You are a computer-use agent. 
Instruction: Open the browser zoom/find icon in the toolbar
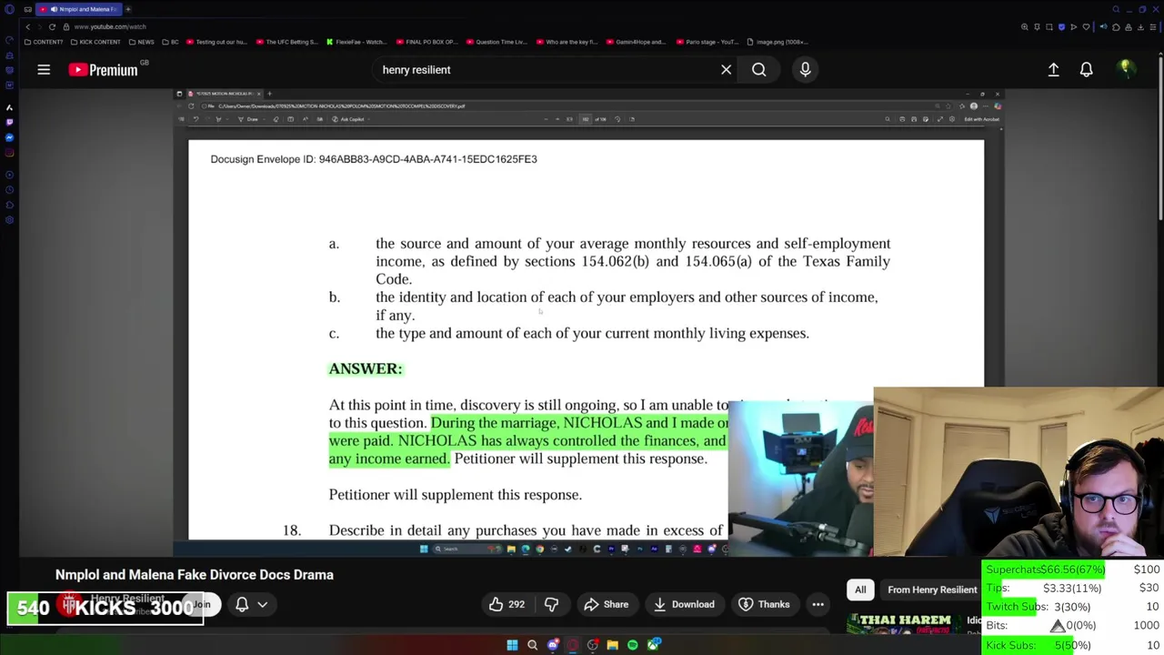click(x=1025, y=26)
